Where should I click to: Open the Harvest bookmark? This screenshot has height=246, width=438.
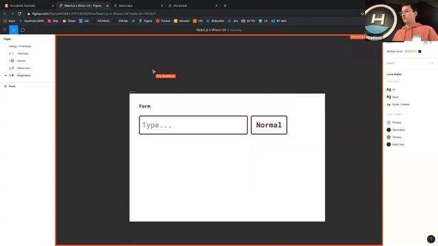click(181, 21)
